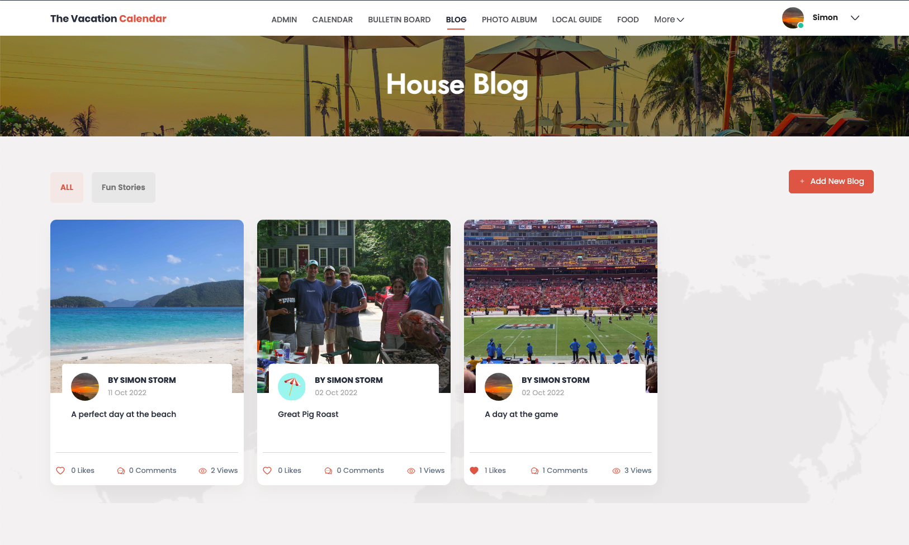Toggle the heart on the Great Pig Roast post
Image resolution: width=909 pixels, height=545 pixels.
tap(267, 471)
